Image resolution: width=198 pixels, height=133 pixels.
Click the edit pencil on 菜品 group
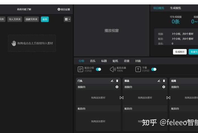(159, 81)
